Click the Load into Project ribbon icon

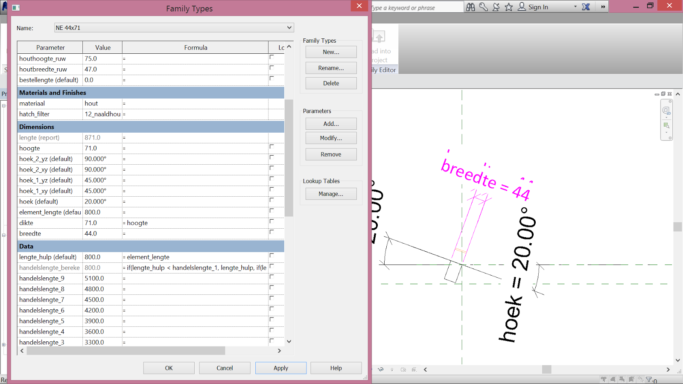pyautogui.click(x=379, y=37)
